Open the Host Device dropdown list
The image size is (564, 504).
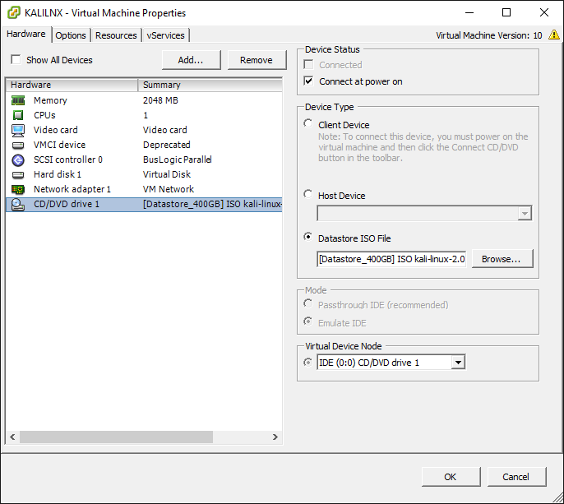pyautogui.click(x=525, y=214)
